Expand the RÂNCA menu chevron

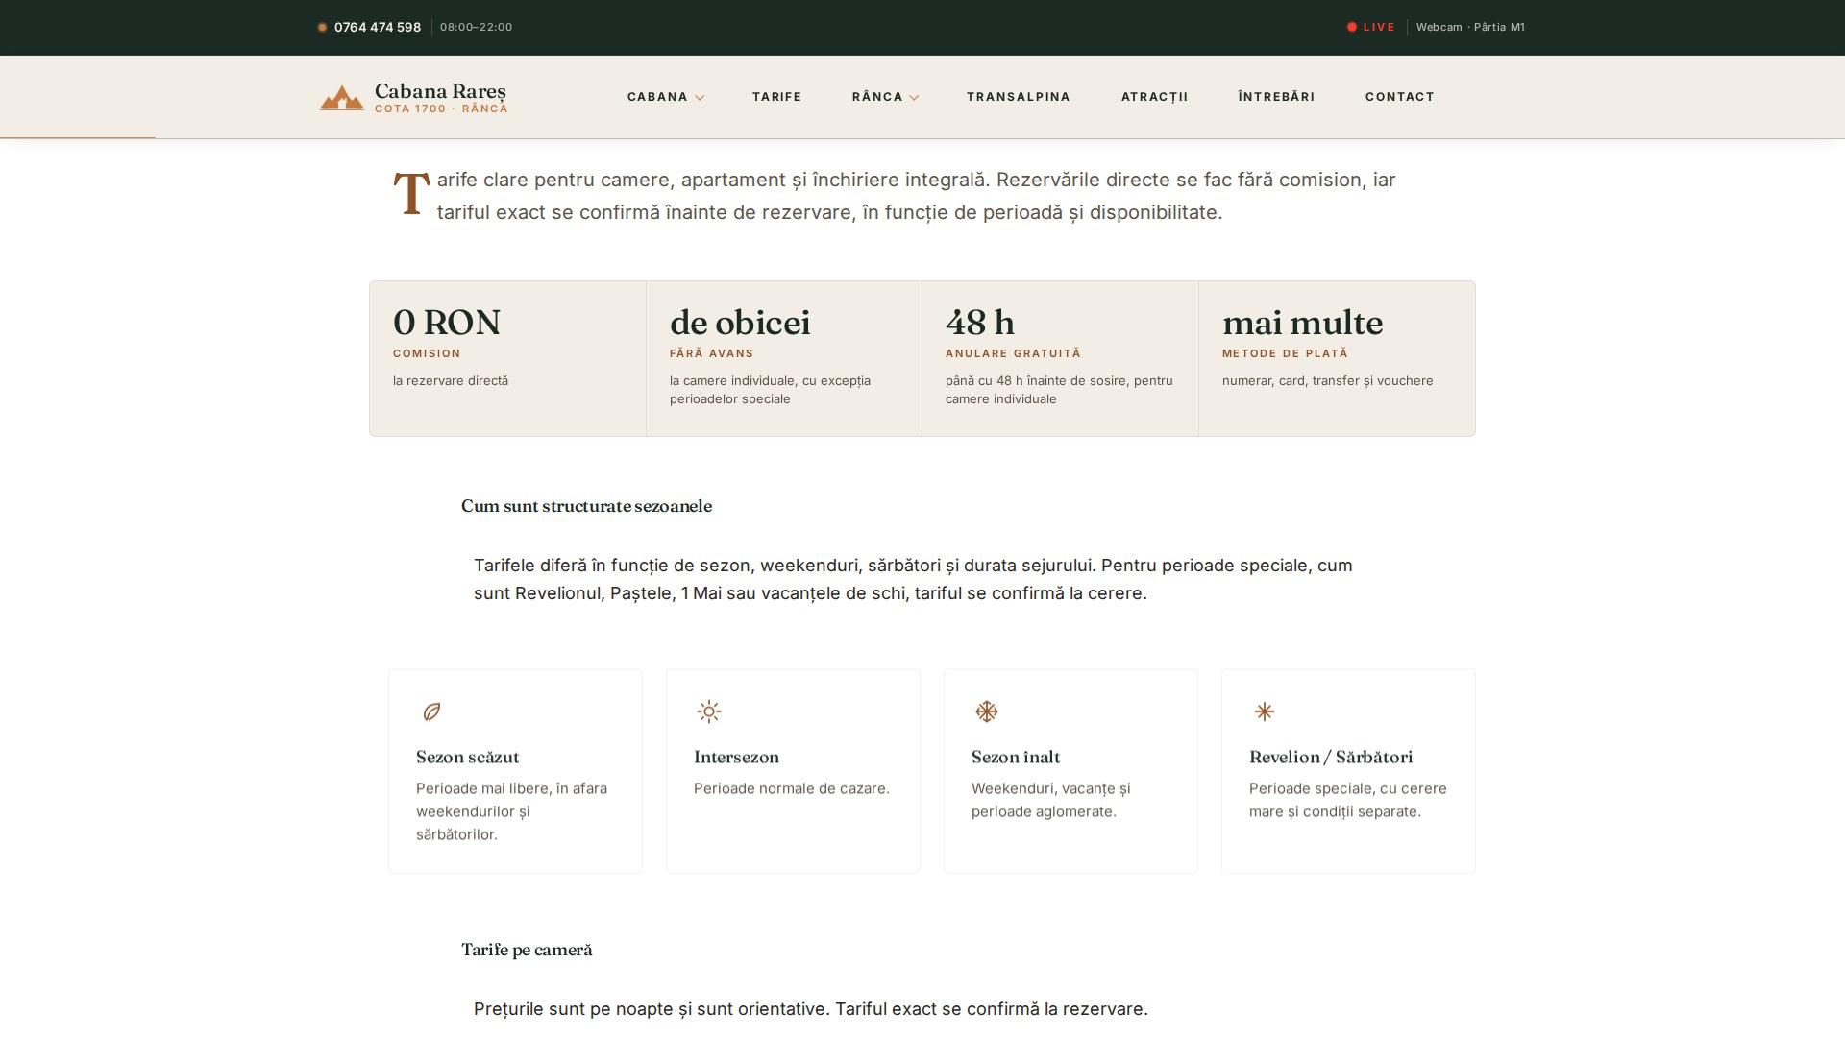pyautogui.click(x=914, y=98)
